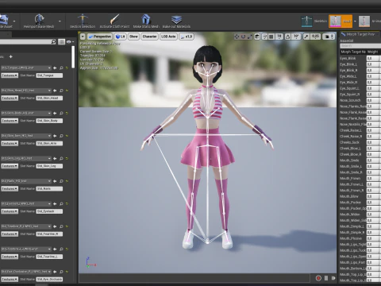Image resolution: width=381 pixels, height=286 pixels.
Task: Open the camera speed setting
Action: coord(329,37)
